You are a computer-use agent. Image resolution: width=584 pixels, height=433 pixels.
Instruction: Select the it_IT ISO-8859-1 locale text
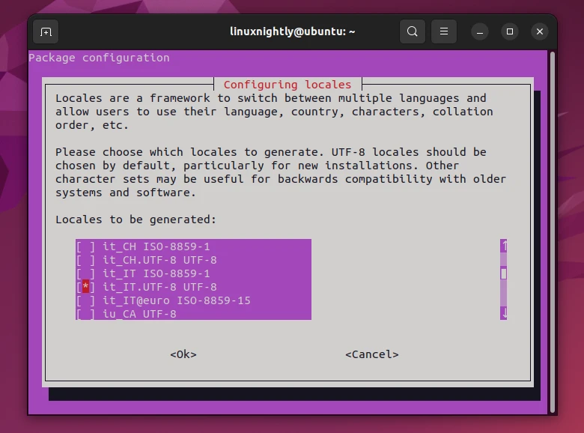(156, 273)
